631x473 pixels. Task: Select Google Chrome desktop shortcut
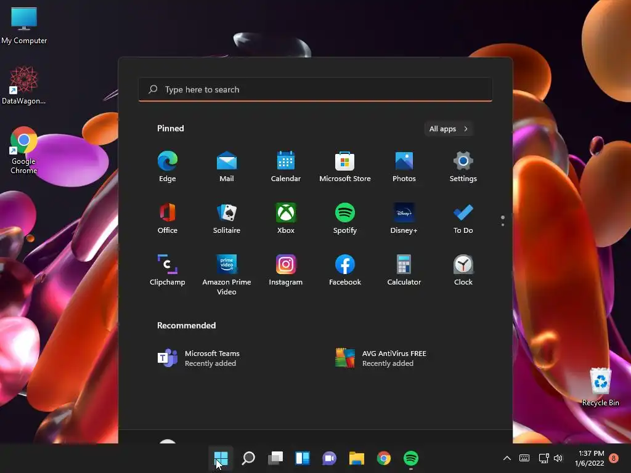point(24,150)
